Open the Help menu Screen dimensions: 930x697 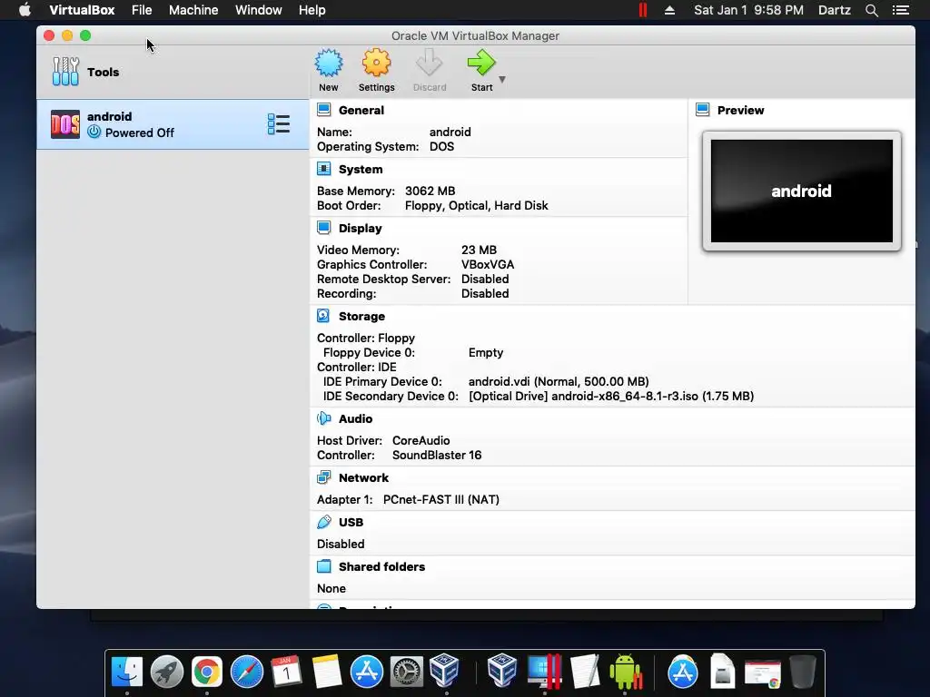(x=312, y=10)
